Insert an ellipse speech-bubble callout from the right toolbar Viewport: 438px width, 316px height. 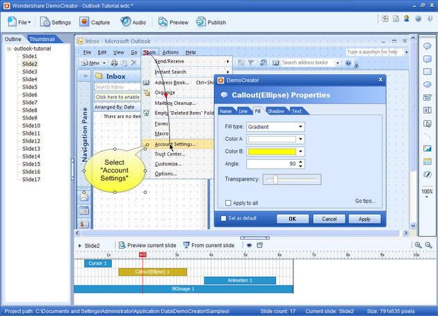pyautogui.click(x=427, y=46)
